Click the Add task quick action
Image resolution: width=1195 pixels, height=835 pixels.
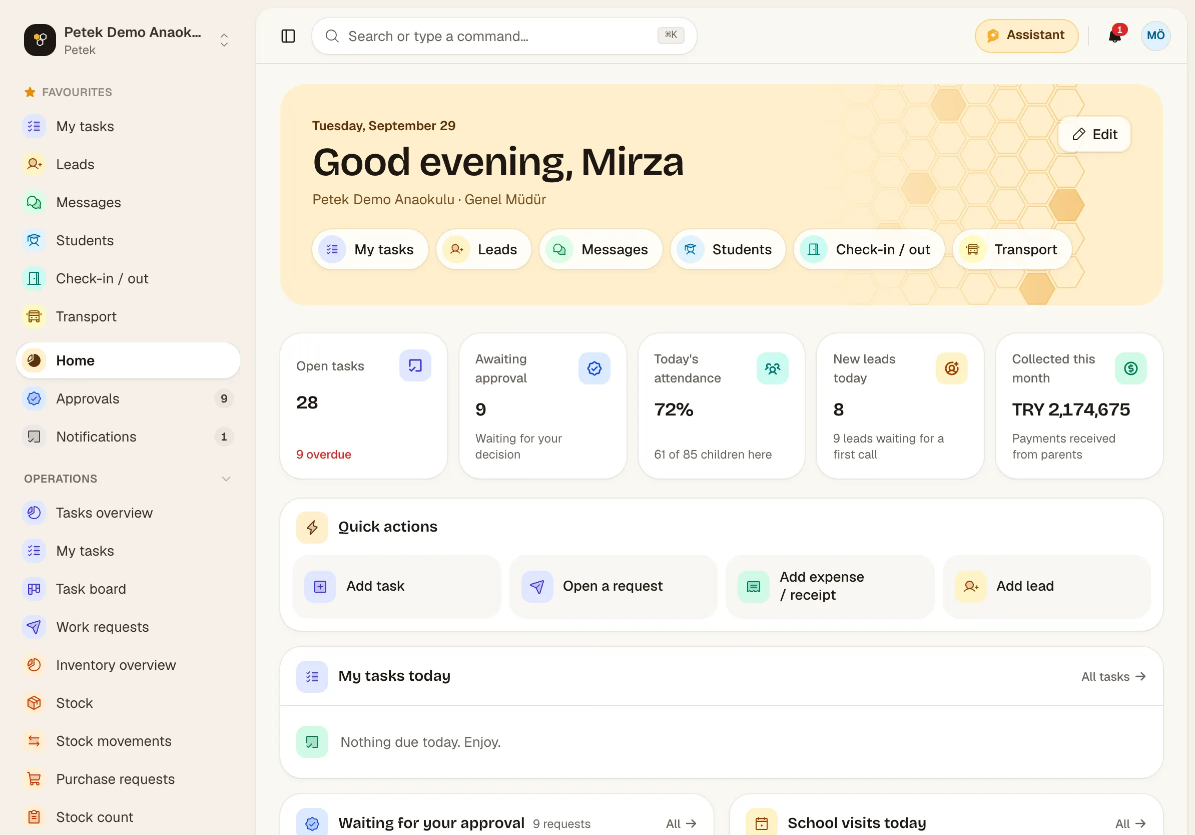tap(397, 586)
